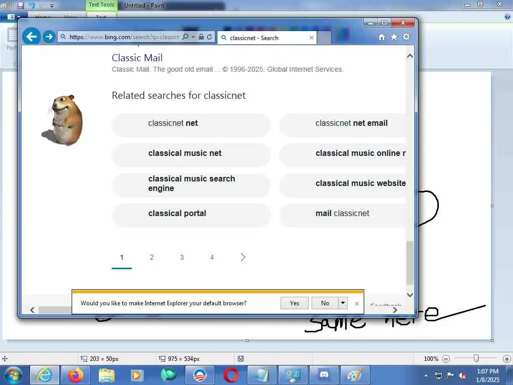This screenshot has width=513, height=385.
Task: Click the taskbar clock showing 1:07 PM
Action: (x=487, y=375)
